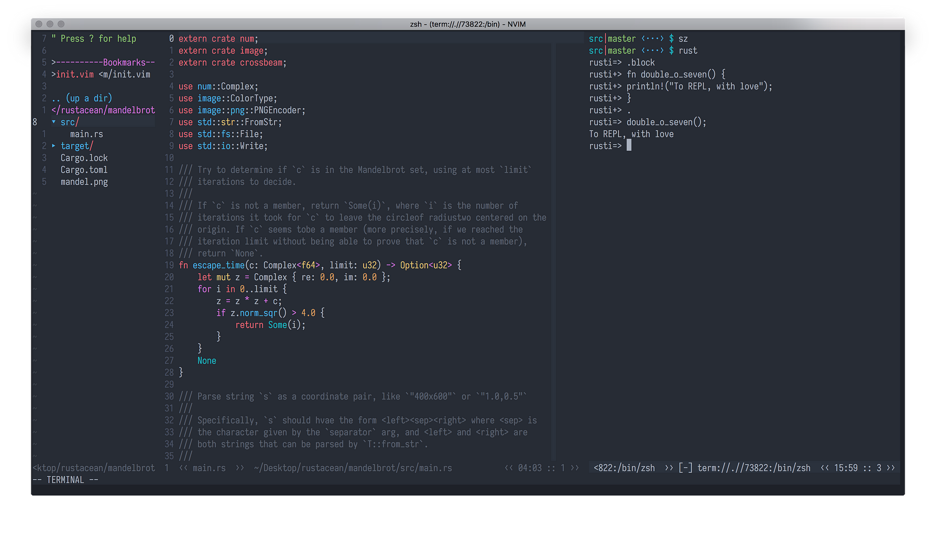Click the Cargo.toml file in sidebar
Screen dimensions: 936x540
83,170
